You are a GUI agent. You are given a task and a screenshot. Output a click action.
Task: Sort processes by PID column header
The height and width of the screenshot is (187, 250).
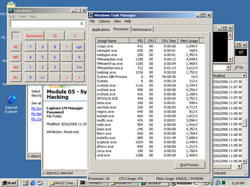pos(137,41)
